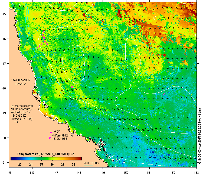The height and width of the screenshot is (174, 203).
Task: Click the 151 longitude axis label
Action: pos(149,172)
